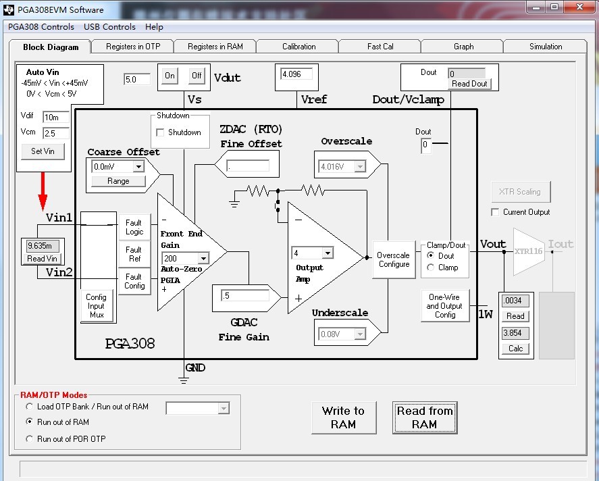Click the Vref 4.096 field
The image size is (599, 481).
(296, 74)
